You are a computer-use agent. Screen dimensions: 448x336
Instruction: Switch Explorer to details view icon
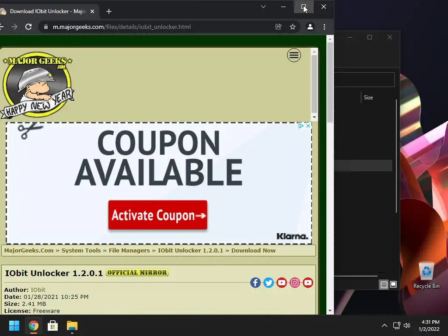(x=384, y=284)
